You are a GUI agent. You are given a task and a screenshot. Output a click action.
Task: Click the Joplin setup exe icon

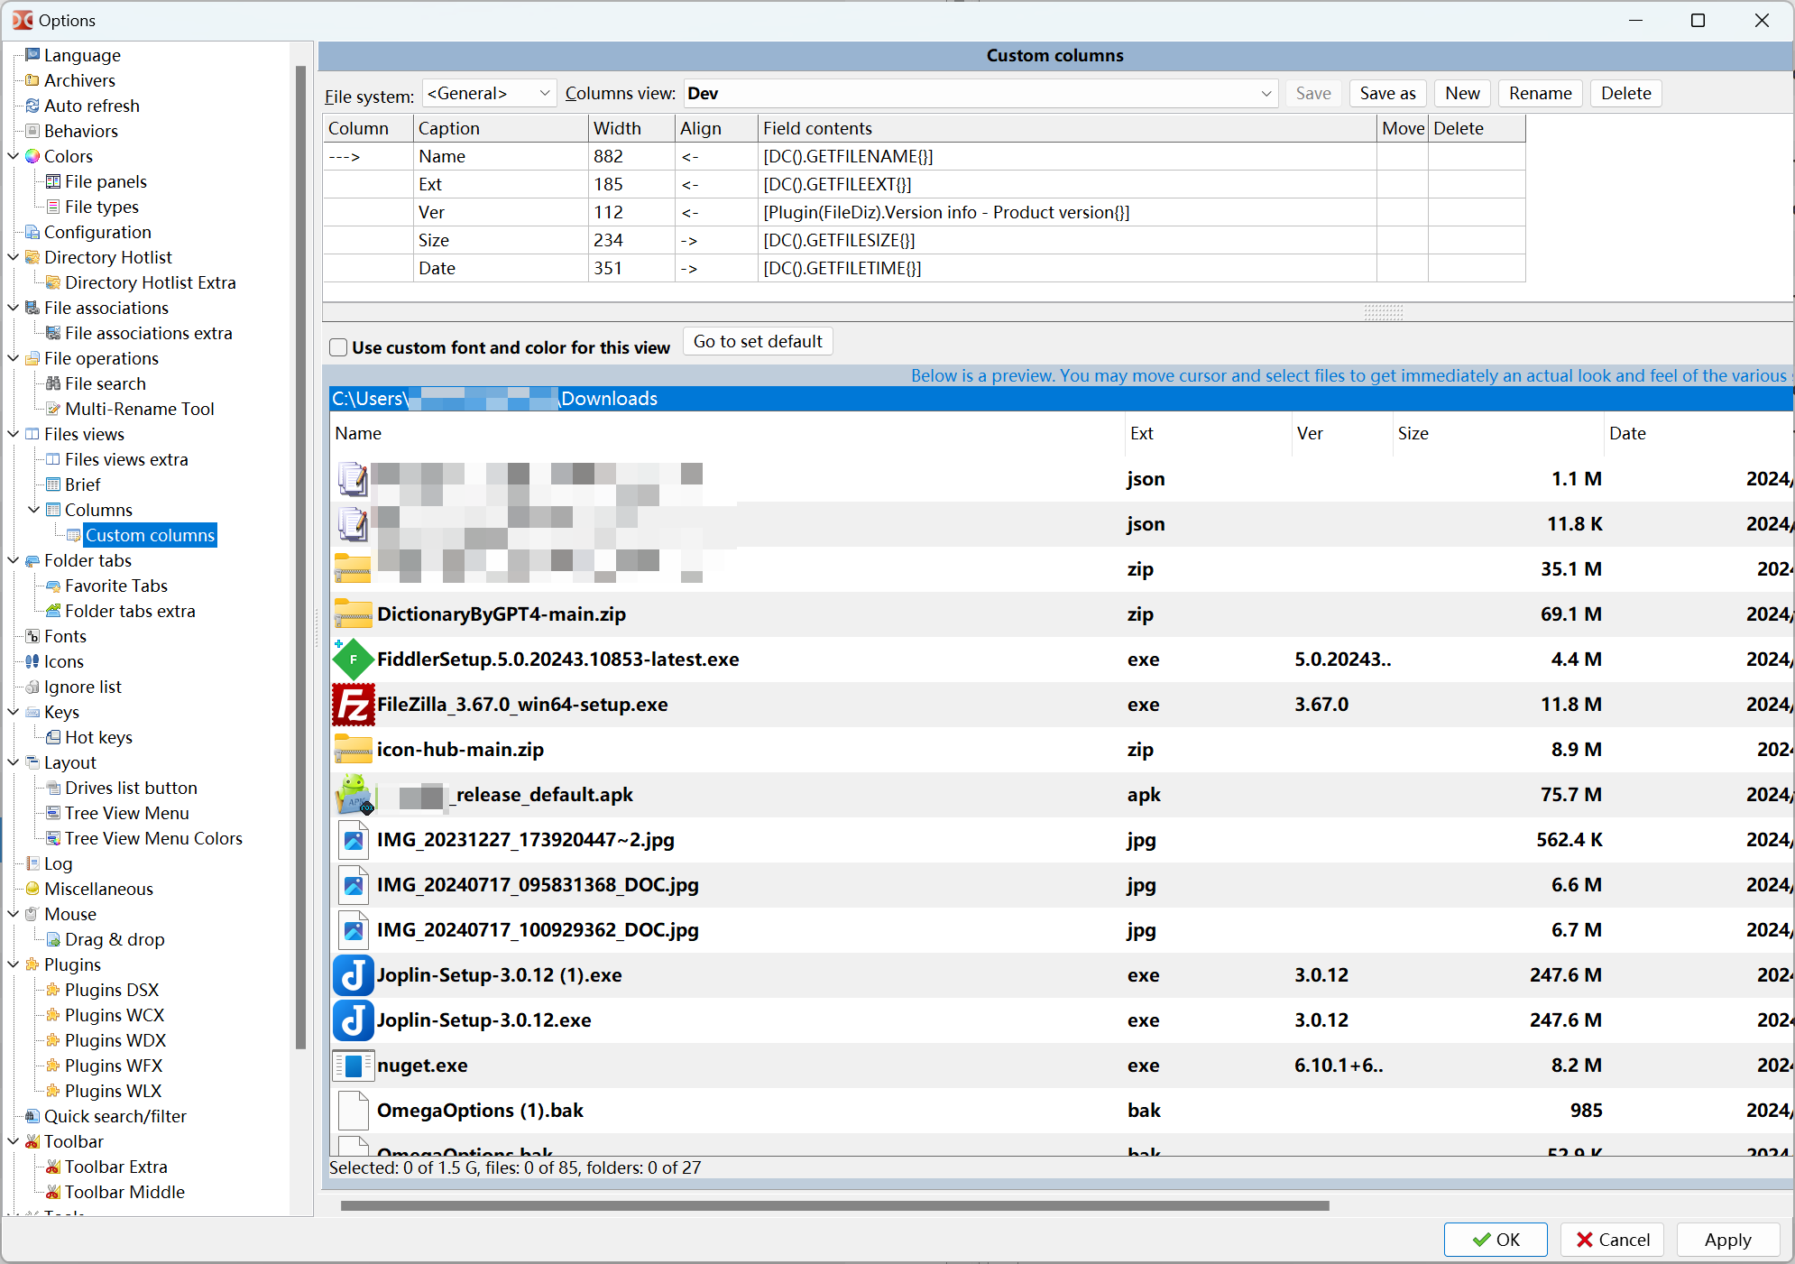[352, 974]
